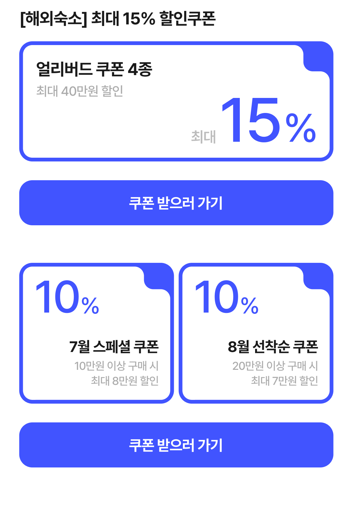Screen dimensions: 352x505
Task: Tap the bottom 쿠폰 받으러 가기 button
Action: point(176,445)
